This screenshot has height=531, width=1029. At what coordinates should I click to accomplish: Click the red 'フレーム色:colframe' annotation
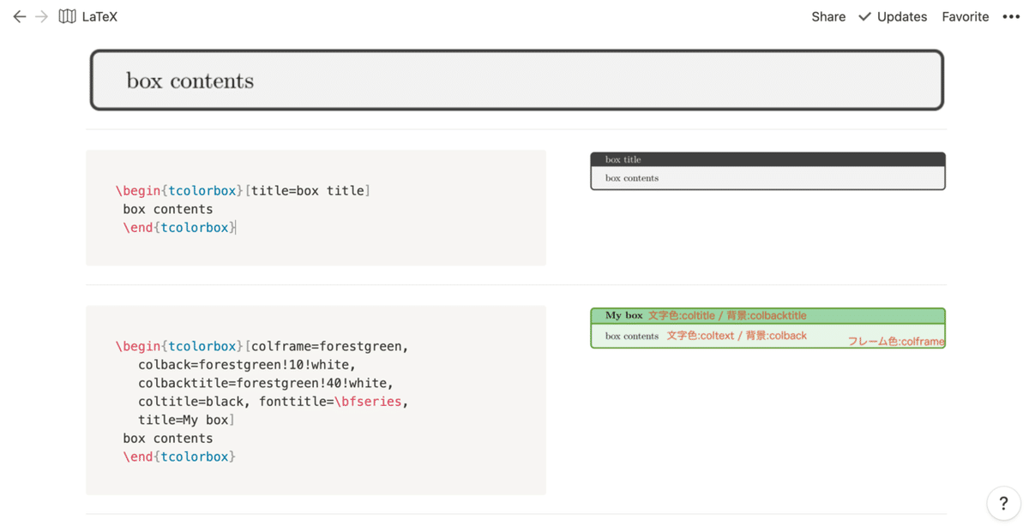[x=896, y=341]
